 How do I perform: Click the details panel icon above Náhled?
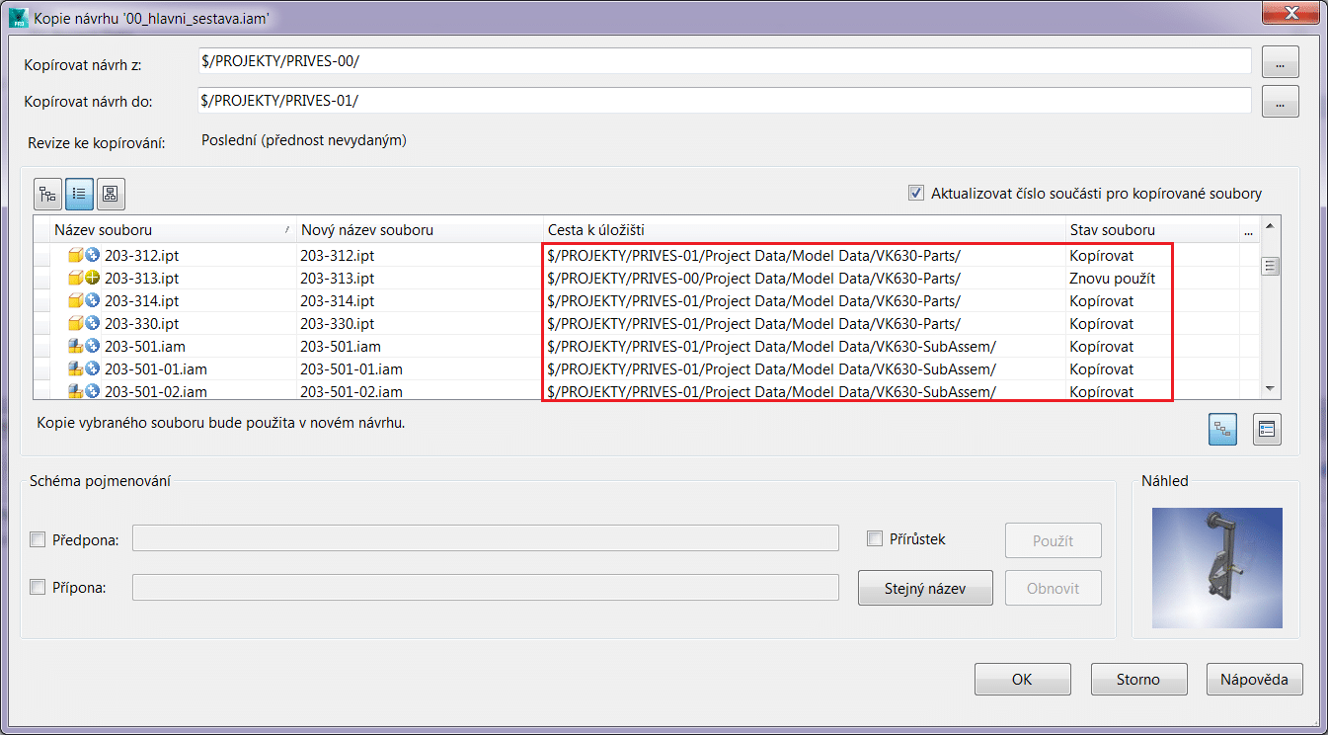tap(1267, 429)
